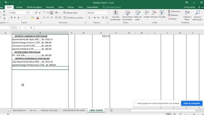Click the Undo arrow in the title bar
The height and width of the screenshot is (115, 204).
[6, 2]
